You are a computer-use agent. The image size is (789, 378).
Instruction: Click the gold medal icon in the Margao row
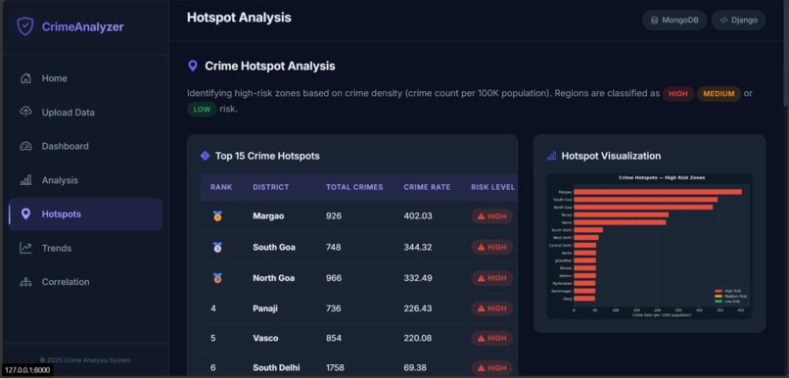(x=217, y=215)
